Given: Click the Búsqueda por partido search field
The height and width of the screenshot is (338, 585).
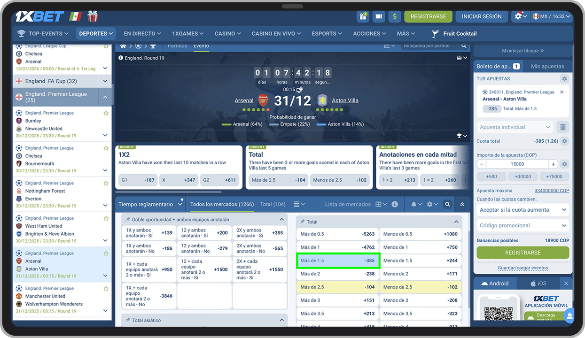Looking at the screenshot, I should coord(430,46).
